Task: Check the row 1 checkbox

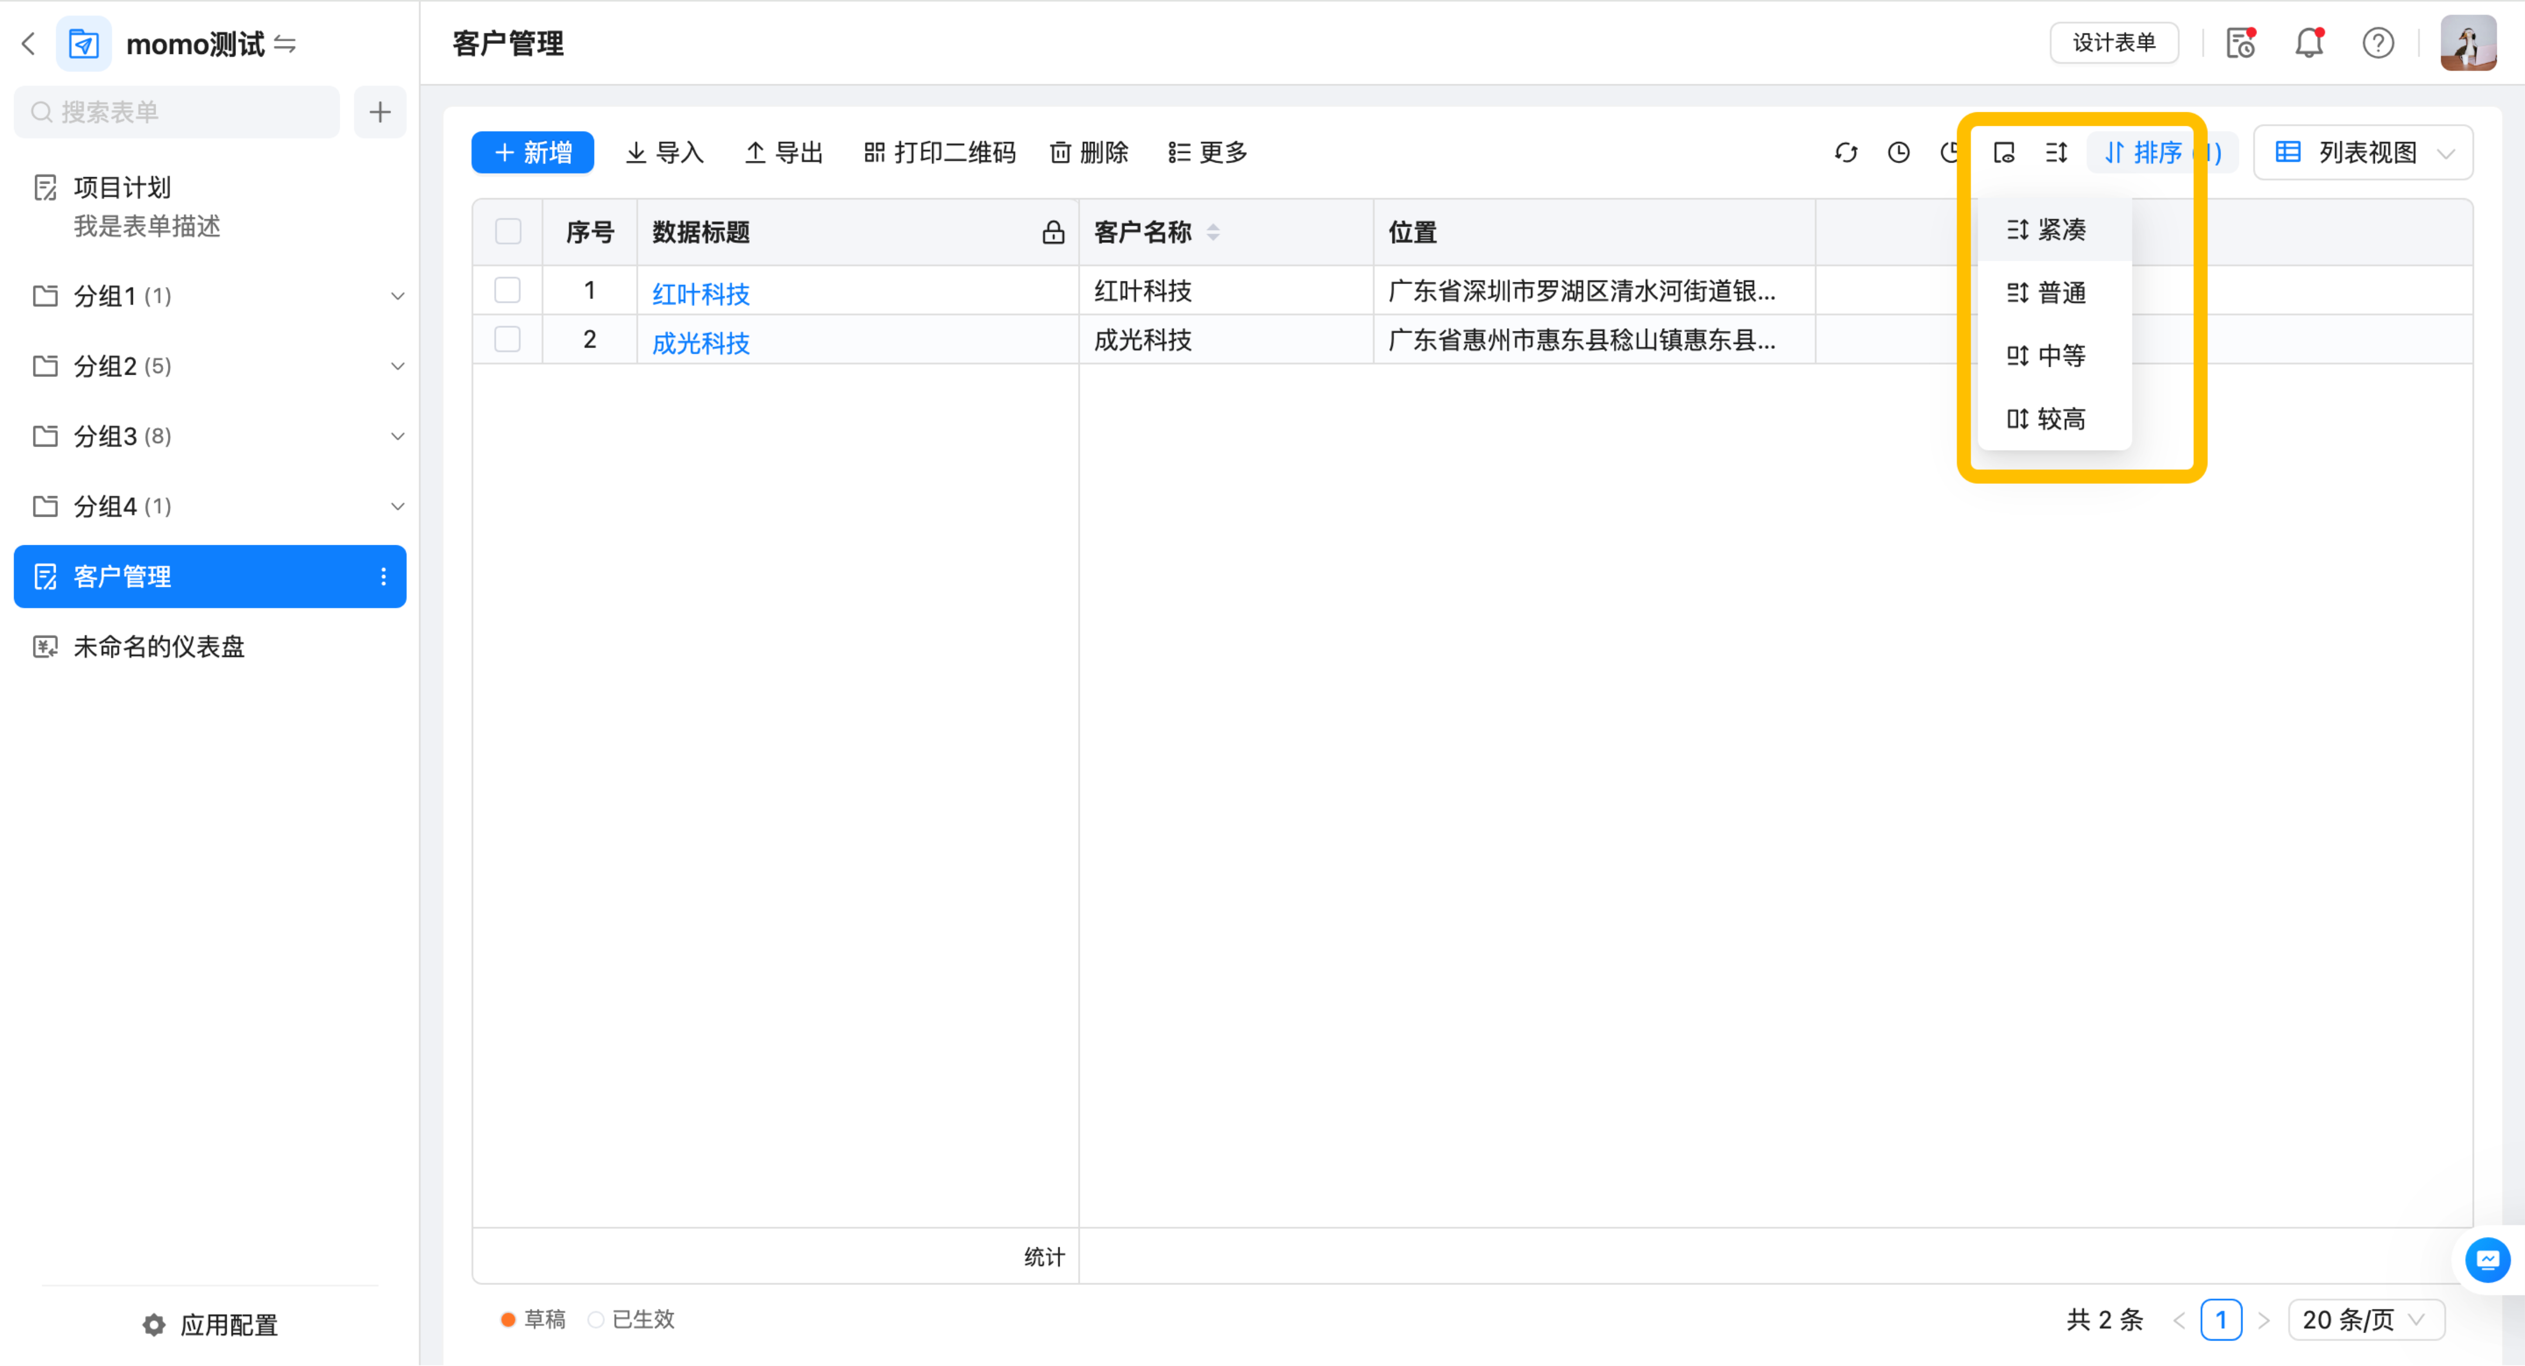Action: pos(508,290)
